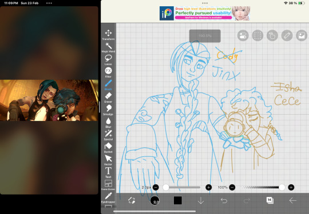The height and width of the screenshot is (214, 309).
Task: Tap the battery indicator in status bar
Action: coord(302,3)
